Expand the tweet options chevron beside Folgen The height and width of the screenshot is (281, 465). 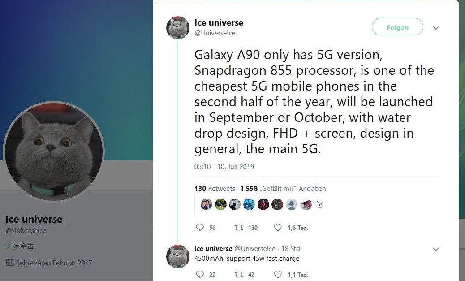click(x=435, y=28)
